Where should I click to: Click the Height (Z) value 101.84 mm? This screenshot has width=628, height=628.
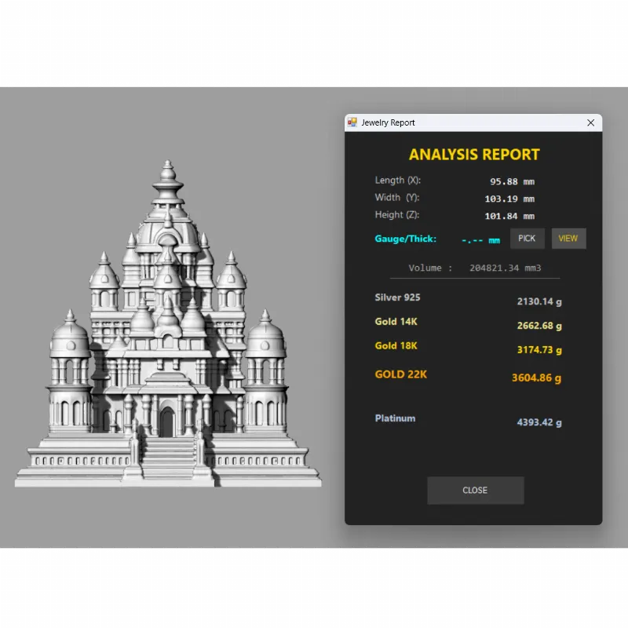[509, 217]
